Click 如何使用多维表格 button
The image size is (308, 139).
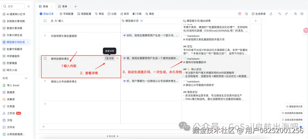[x=292, y=113]
